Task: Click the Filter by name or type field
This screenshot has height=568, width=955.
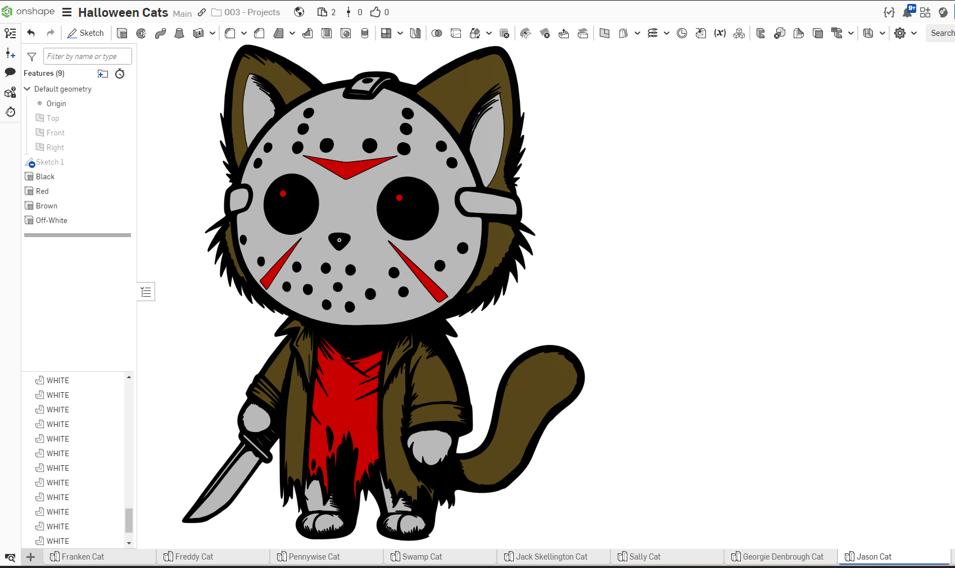Action: tap(88, 56)
